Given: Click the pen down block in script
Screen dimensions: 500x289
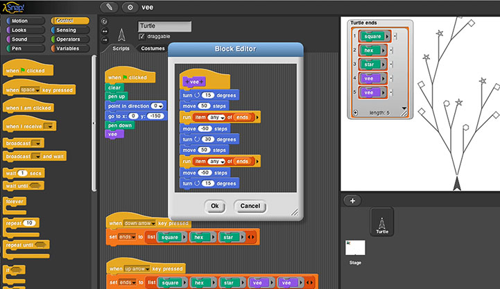Looking at the screenshot, I should coord(119,125).
